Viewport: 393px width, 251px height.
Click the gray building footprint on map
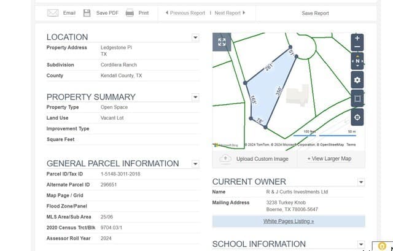tap(297, 96)
